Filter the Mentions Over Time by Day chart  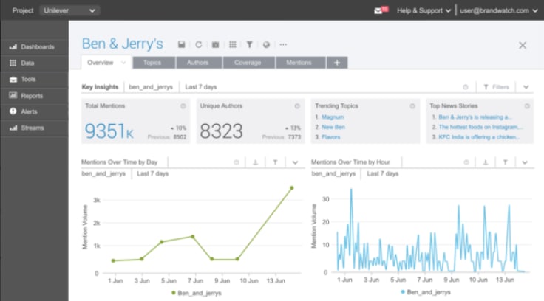pos(275,162)
